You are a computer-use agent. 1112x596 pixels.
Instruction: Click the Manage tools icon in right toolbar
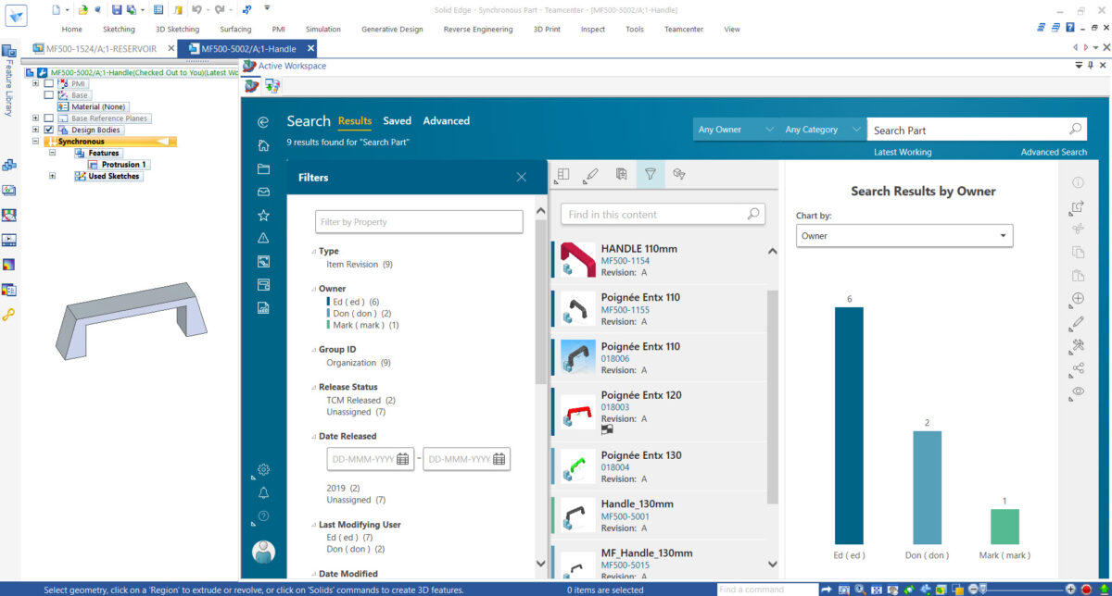pos(1078,345)
